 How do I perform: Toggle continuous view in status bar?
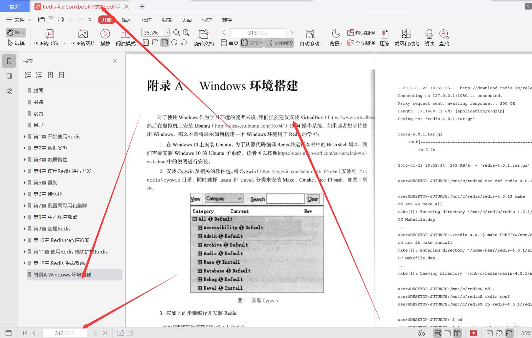pos(438,333)
